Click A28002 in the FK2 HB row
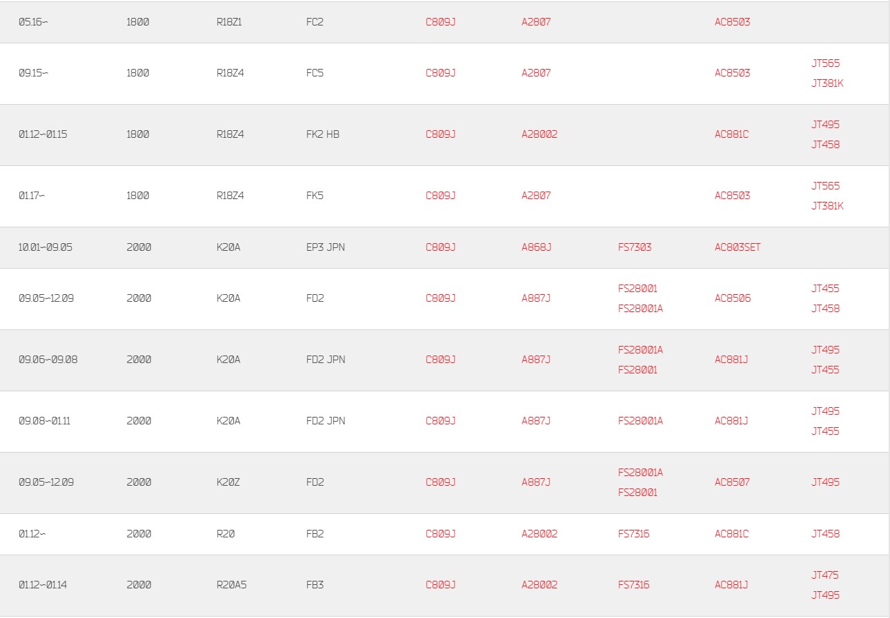The height and width of the screenshot is (618, 890). [540, 134]
